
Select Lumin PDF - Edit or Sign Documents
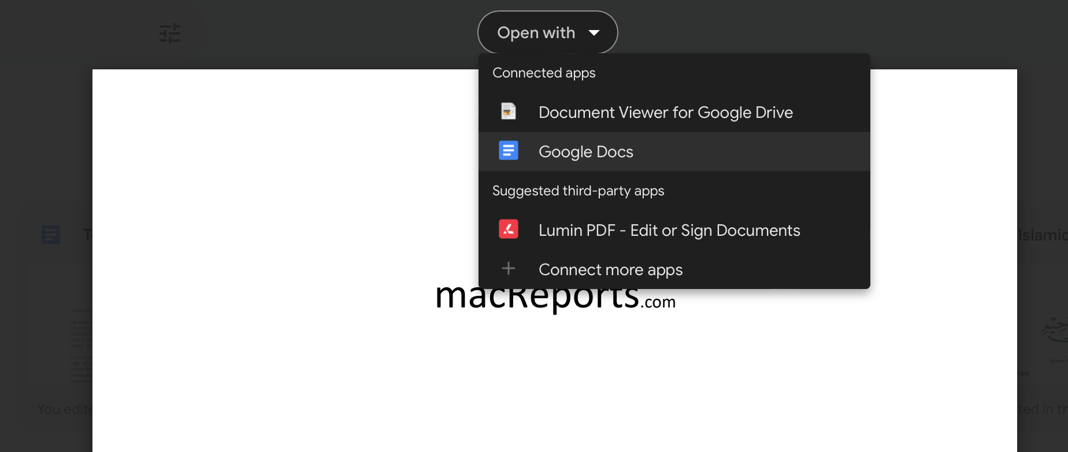pyautogui.click(x=669, y=230)
